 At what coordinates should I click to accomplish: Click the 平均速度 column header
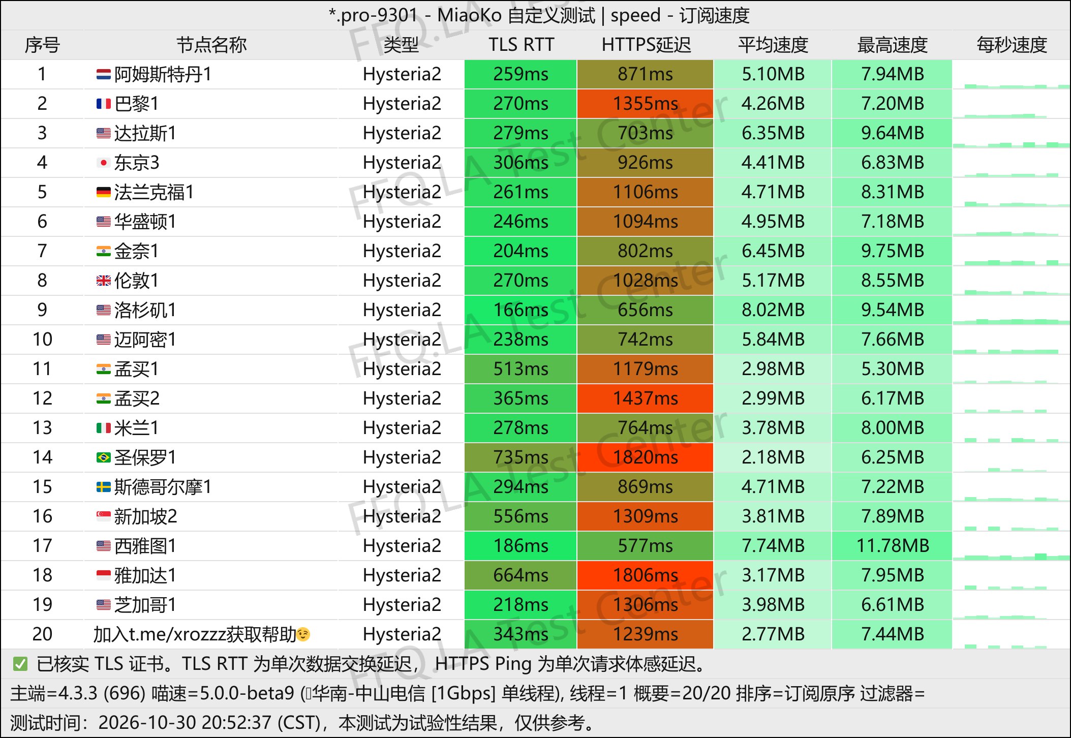[773, 45]
